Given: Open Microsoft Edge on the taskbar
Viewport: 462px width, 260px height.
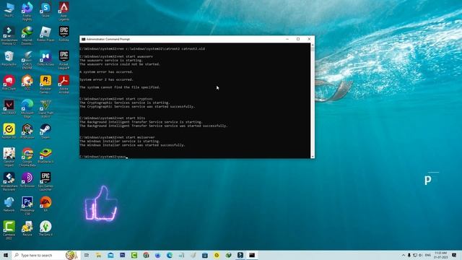Looking at the screenshot, I should pos(170,255).
